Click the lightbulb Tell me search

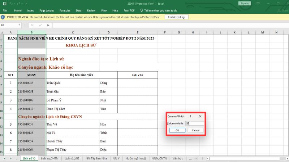(142, 10)
